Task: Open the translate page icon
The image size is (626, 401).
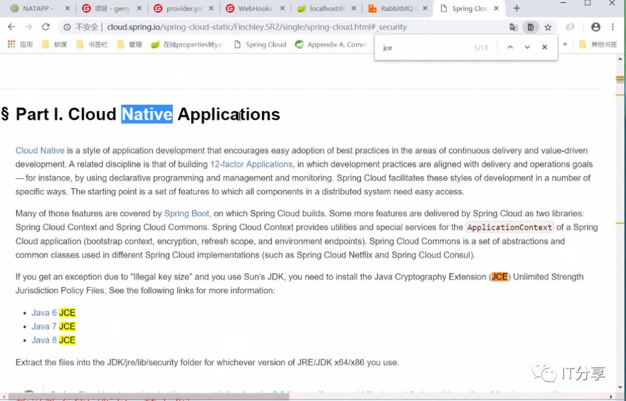Action: pos(514,27)
